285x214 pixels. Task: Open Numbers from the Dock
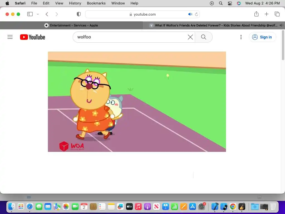[175, 207]
